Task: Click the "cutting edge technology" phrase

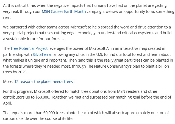Action: pyautogui.click(x=75, y=33)
